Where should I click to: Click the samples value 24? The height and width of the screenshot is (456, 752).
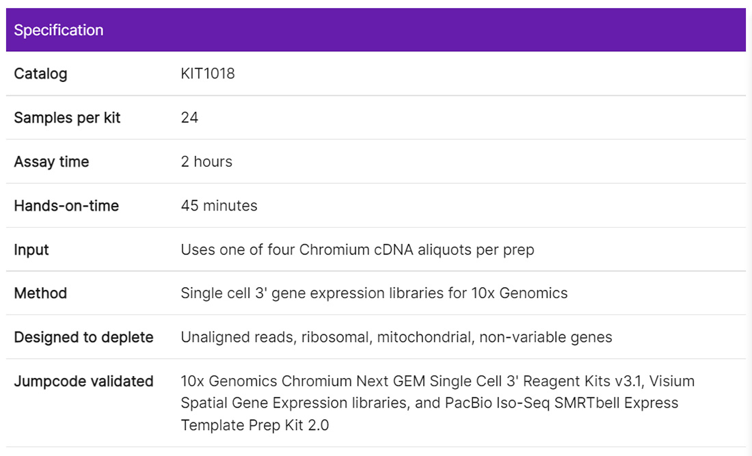[x=189, y=118]
